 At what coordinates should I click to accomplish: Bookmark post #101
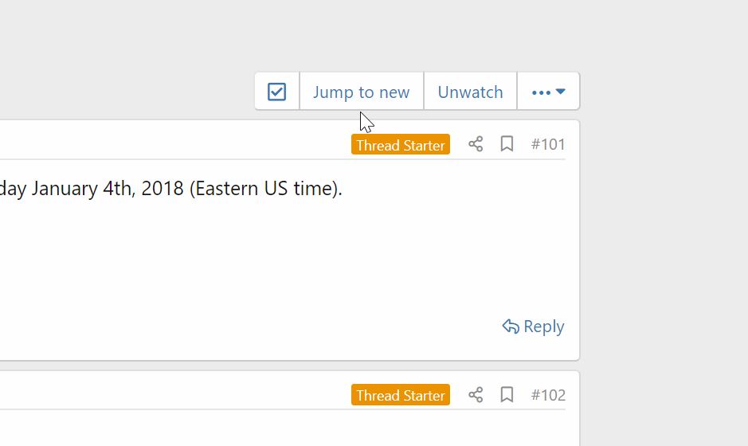click(507, 144)
